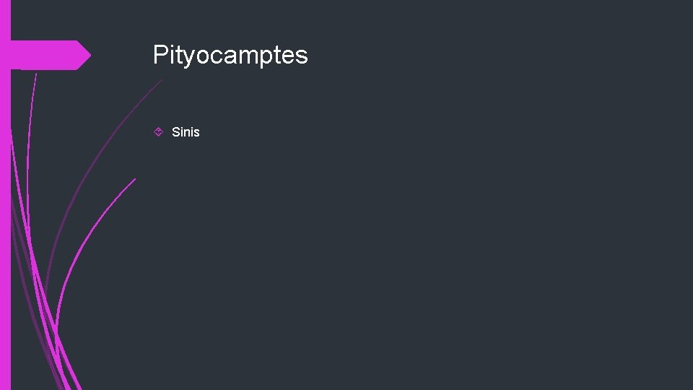Viewport: 693px width, 390px height.
Task: Click the Sinis bullet text
Action: (x=186, y=132)
